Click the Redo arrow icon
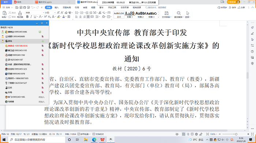This screenshot has width=256, height=143. click(x=38, y=8)
